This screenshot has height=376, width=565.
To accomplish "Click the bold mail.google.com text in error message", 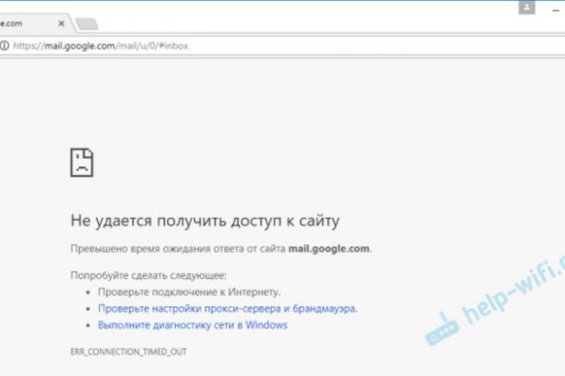I will tap(331, 249).
